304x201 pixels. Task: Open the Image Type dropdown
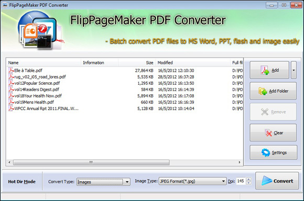pyautogui.click(x=192, y=181)
